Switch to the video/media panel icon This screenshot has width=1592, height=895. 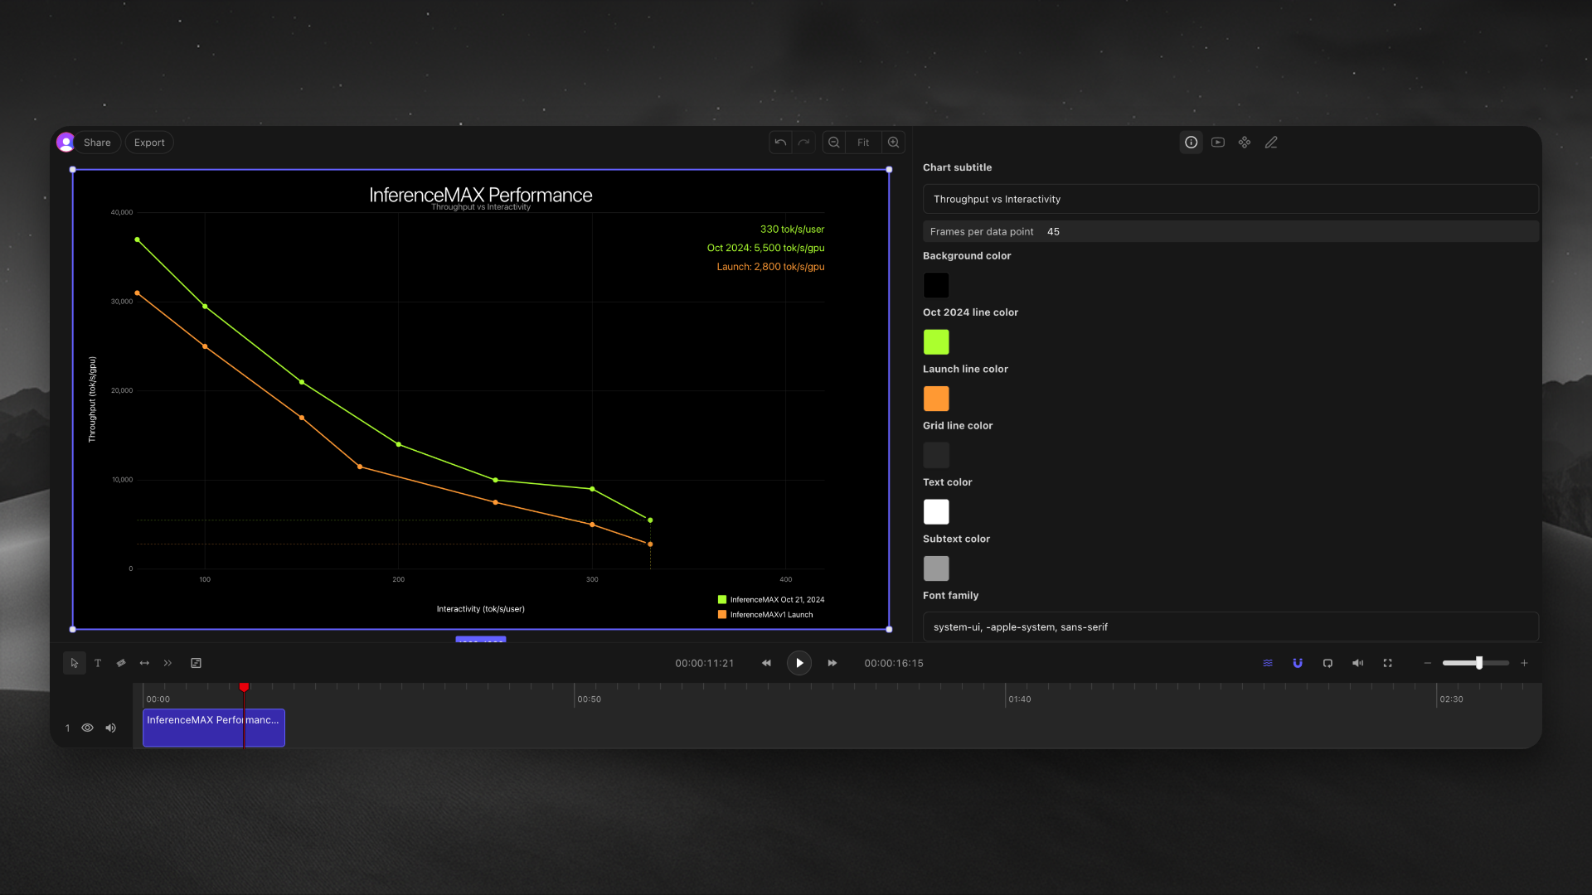tap(1218, 142)
